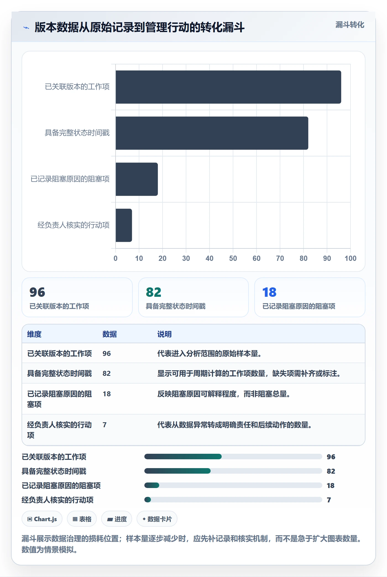
Task: Click the value 7 in the table
Action: point(104,425)
